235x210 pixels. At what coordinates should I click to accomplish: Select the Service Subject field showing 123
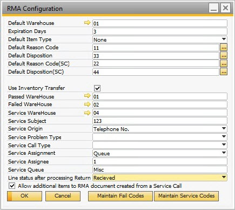pyautogui.click(x=160, y=121)
